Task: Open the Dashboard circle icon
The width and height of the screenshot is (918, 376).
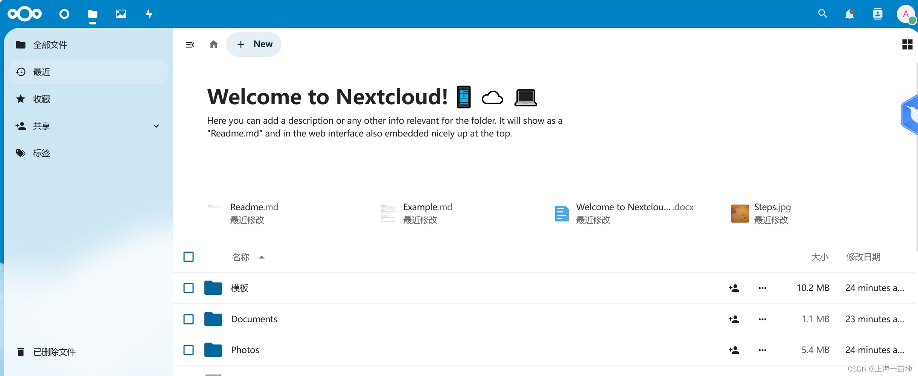Action: (64, 14)
